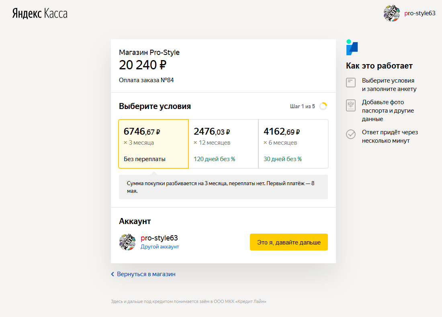Click the Как это работает heading

(379, 66)
